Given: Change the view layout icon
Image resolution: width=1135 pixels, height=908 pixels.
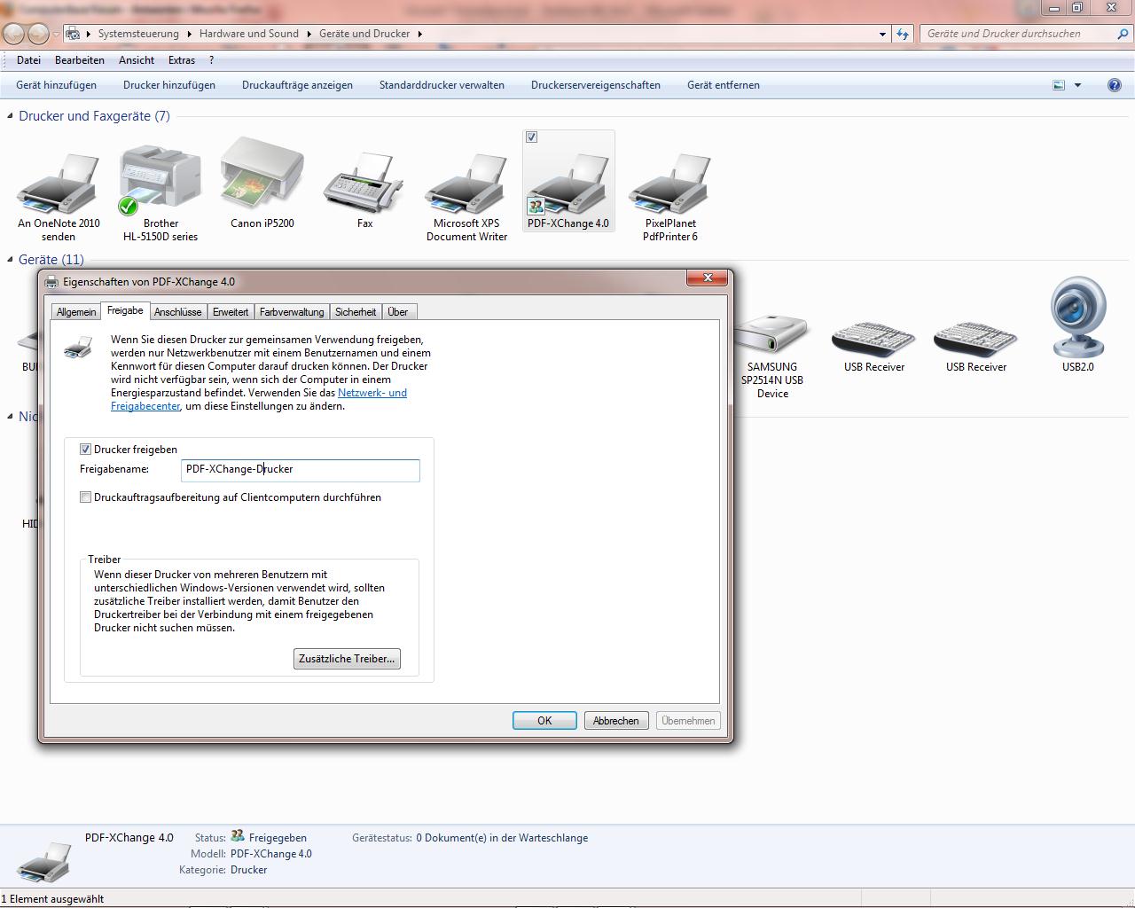Looking at the screenshot, I should [x=1059, y=85].
